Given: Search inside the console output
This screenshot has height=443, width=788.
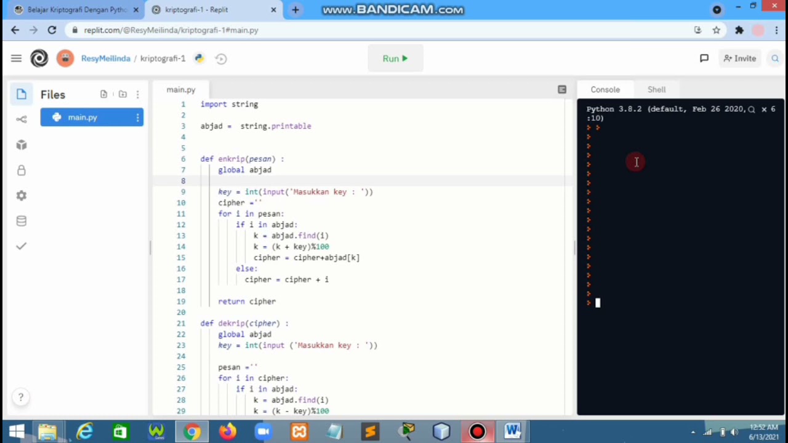Looking at the screenshot, I should [x=751, y=110].
